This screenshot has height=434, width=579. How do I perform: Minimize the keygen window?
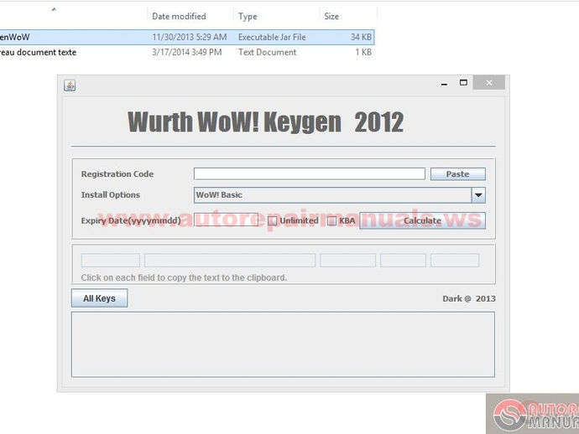coord(444,83)
